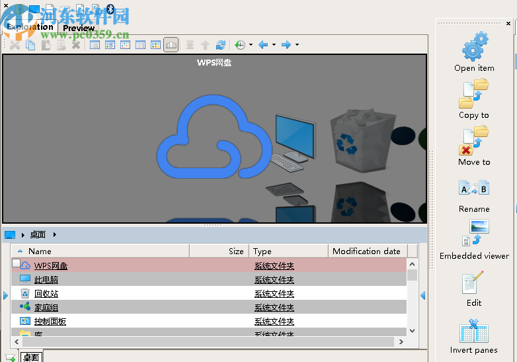Click the Copy to folders icon
517x362 pixels.
tap(474, 93)
